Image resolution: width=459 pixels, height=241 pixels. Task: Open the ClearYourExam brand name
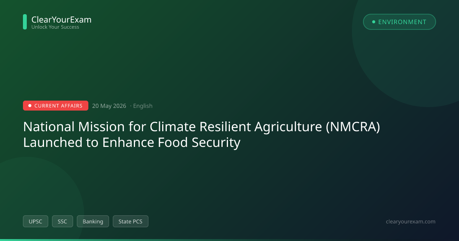[61, 20]
